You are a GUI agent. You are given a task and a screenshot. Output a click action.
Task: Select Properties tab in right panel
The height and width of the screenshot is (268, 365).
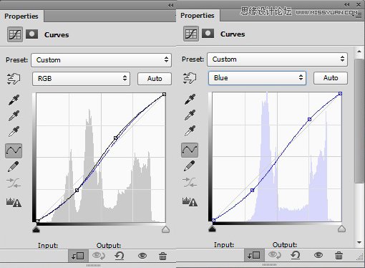click(198, 16)
